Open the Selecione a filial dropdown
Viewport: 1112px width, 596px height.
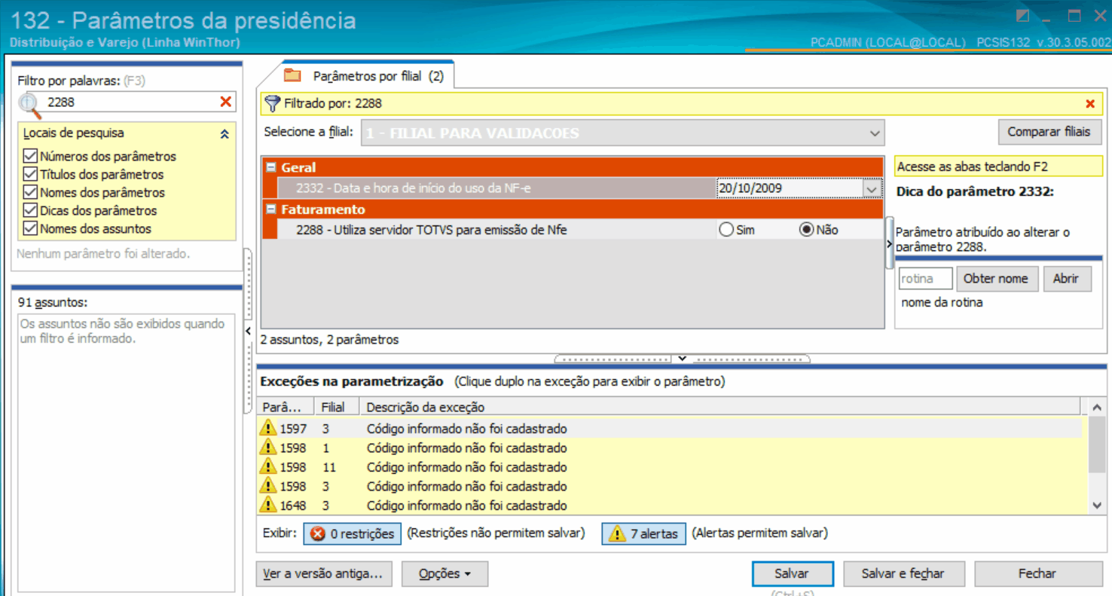click(x=874, y=133)
